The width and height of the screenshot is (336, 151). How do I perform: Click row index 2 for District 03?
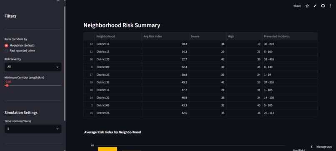pos(89,105)
